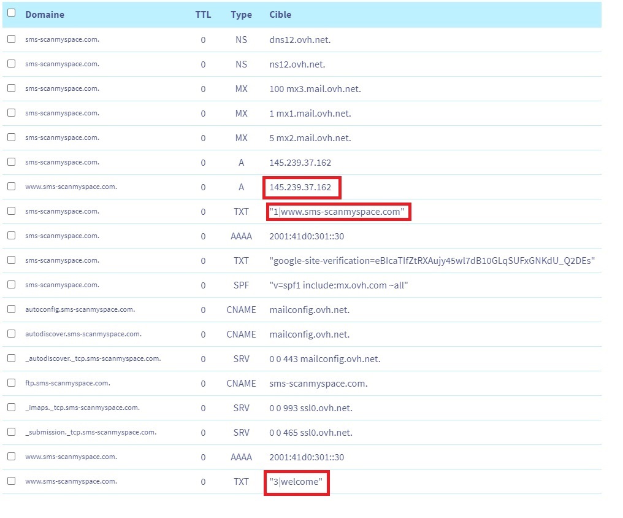This screenshot has width=623, height=518.
Task: Sort by the Domaine column header
Action: click(x=44, y=14)
